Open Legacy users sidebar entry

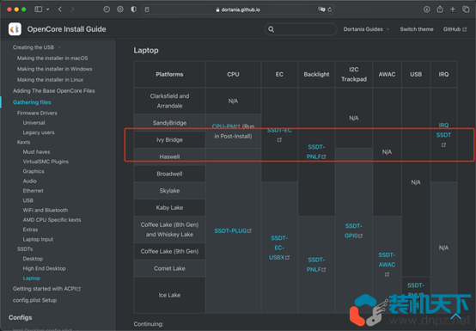click(39, 132)
